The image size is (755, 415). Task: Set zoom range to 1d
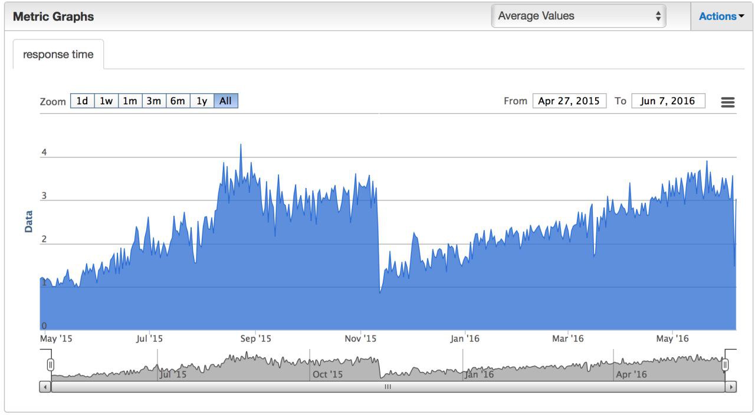tap(82, 101)
